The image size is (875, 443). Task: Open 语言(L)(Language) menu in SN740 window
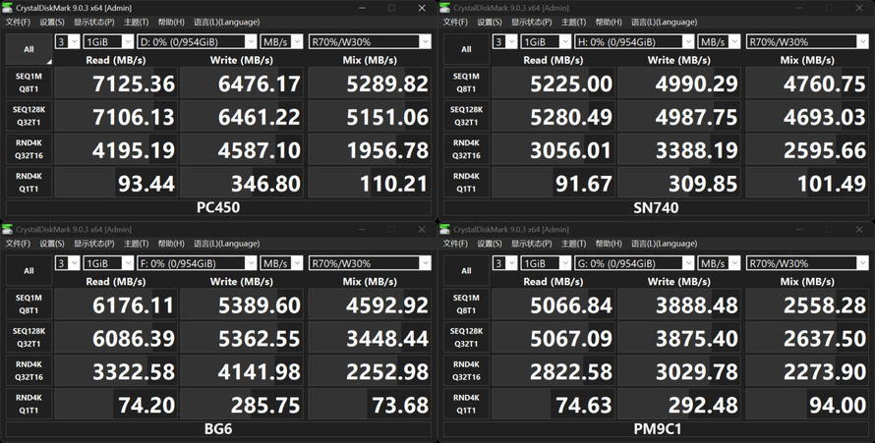pyautogui.click(x=664, y=23)
